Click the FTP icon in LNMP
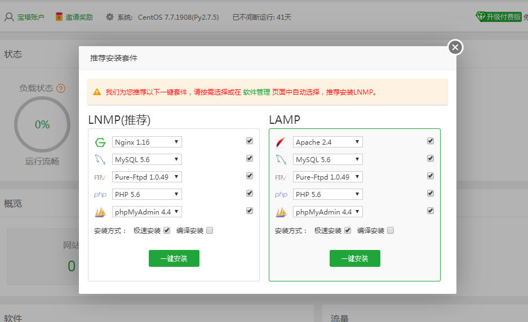This screenshot has width=528, height=322. (x=100, y=177)
